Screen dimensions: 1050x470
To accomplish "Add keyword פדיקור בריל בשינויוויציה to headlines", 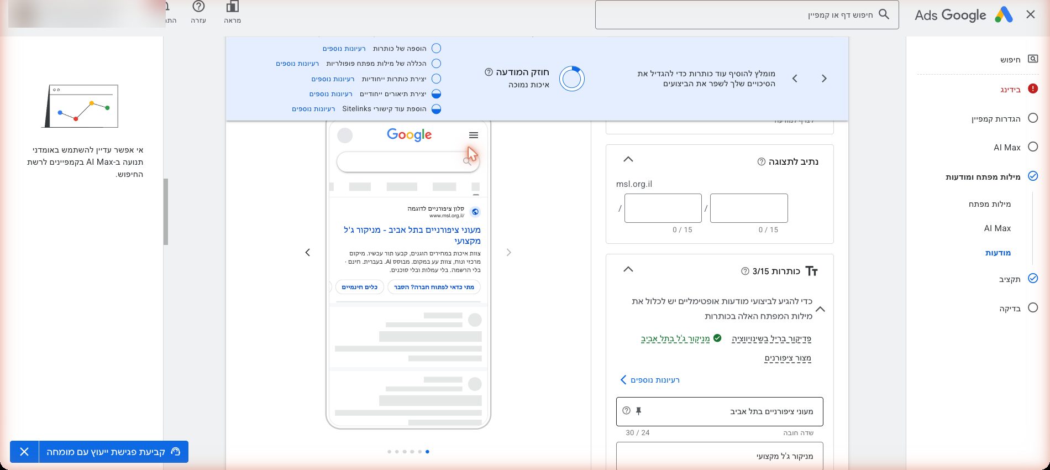I will (x=771, y=338).
